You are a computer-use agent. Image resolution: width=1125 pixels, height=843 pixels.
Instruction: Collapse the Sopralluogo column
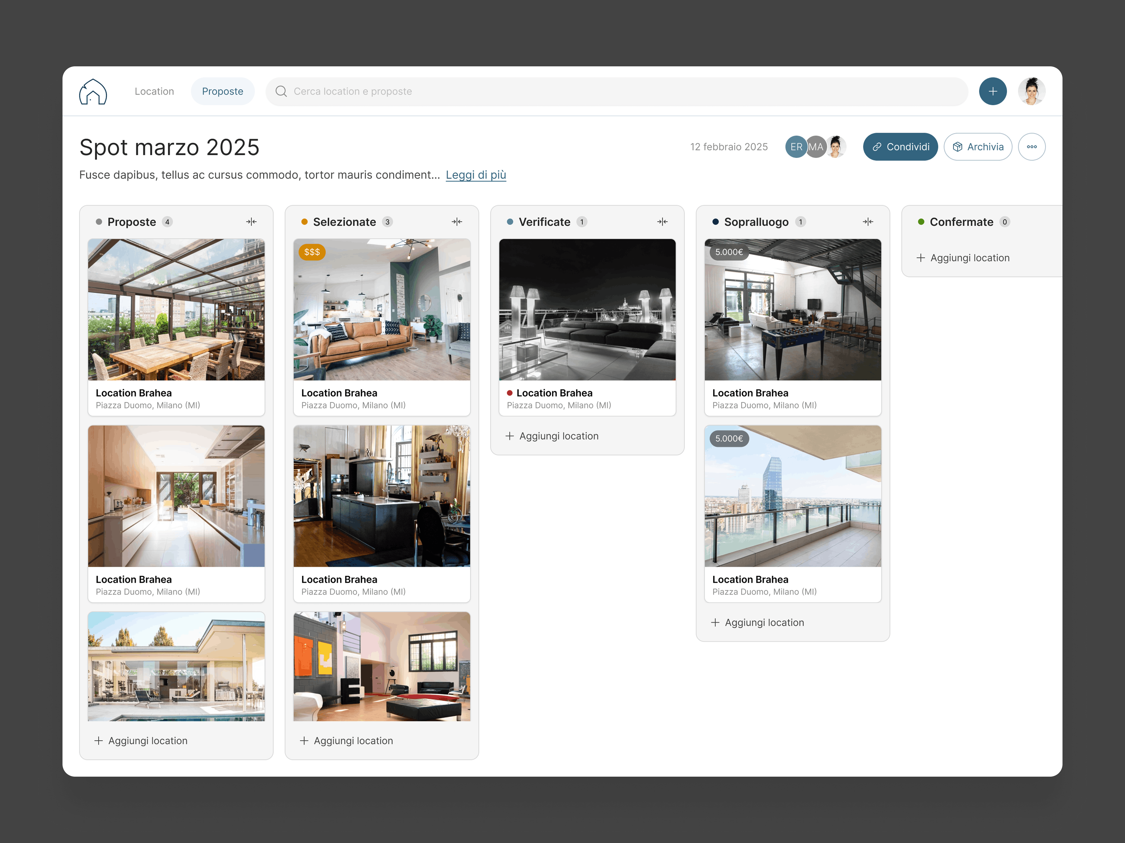coord(868,222)
